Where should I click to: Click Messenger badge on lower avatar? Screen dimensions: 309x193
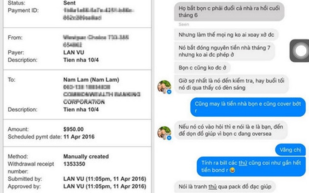(x=169, y=138)
